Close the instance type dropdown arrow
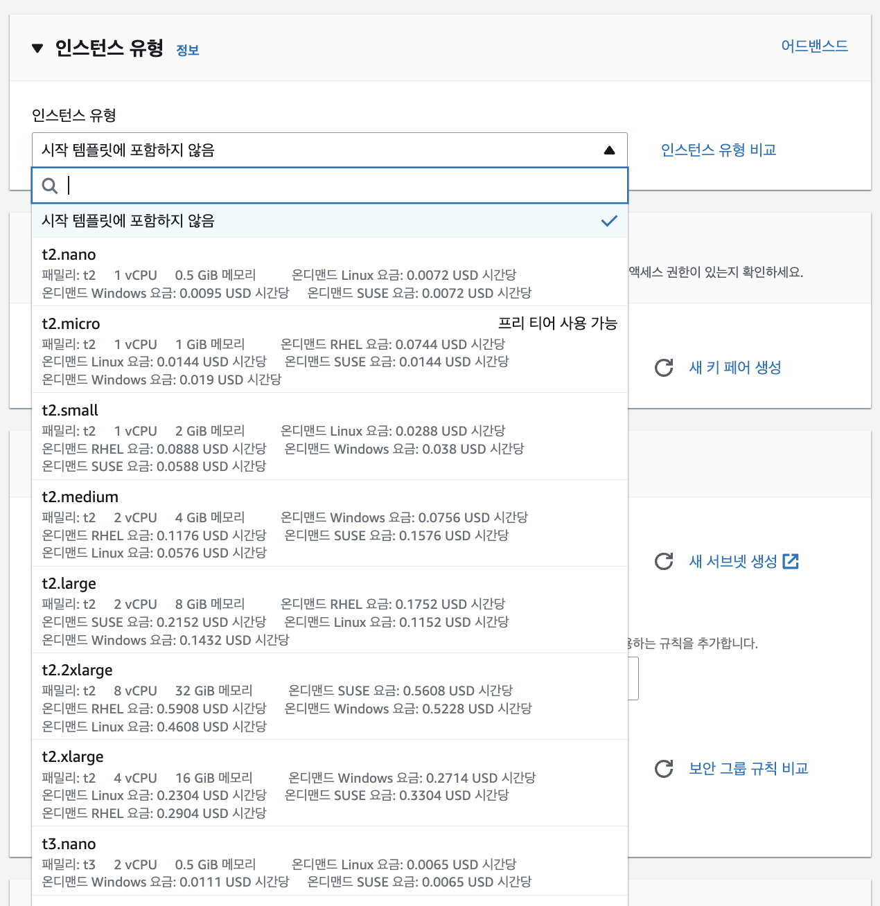This screenshot has width=880, height=906. click(609, 150)
